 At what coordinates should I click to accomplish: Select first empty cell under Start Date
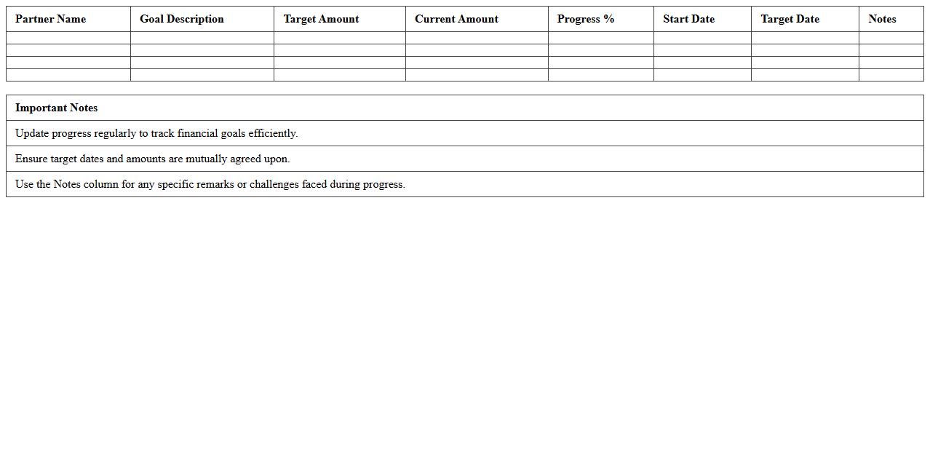[702, 38]
